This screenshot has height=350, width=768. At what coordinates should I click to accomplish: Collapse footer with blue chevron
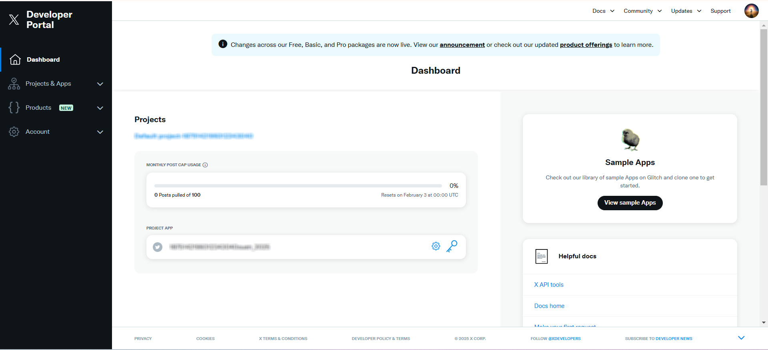click(741, 338)
